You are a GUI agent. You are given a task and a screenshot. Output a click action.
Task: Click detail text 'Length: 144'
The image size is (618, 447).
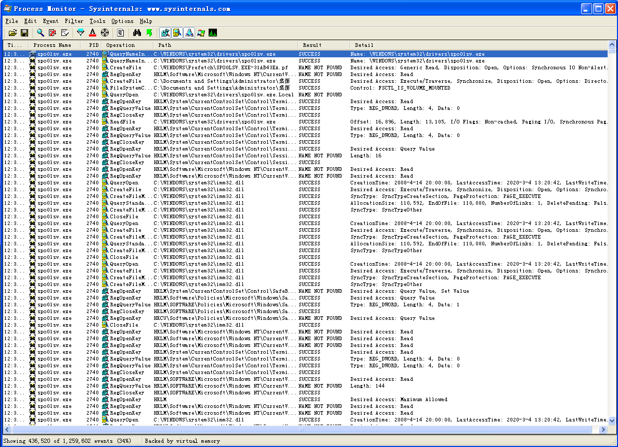pos(367,386)
